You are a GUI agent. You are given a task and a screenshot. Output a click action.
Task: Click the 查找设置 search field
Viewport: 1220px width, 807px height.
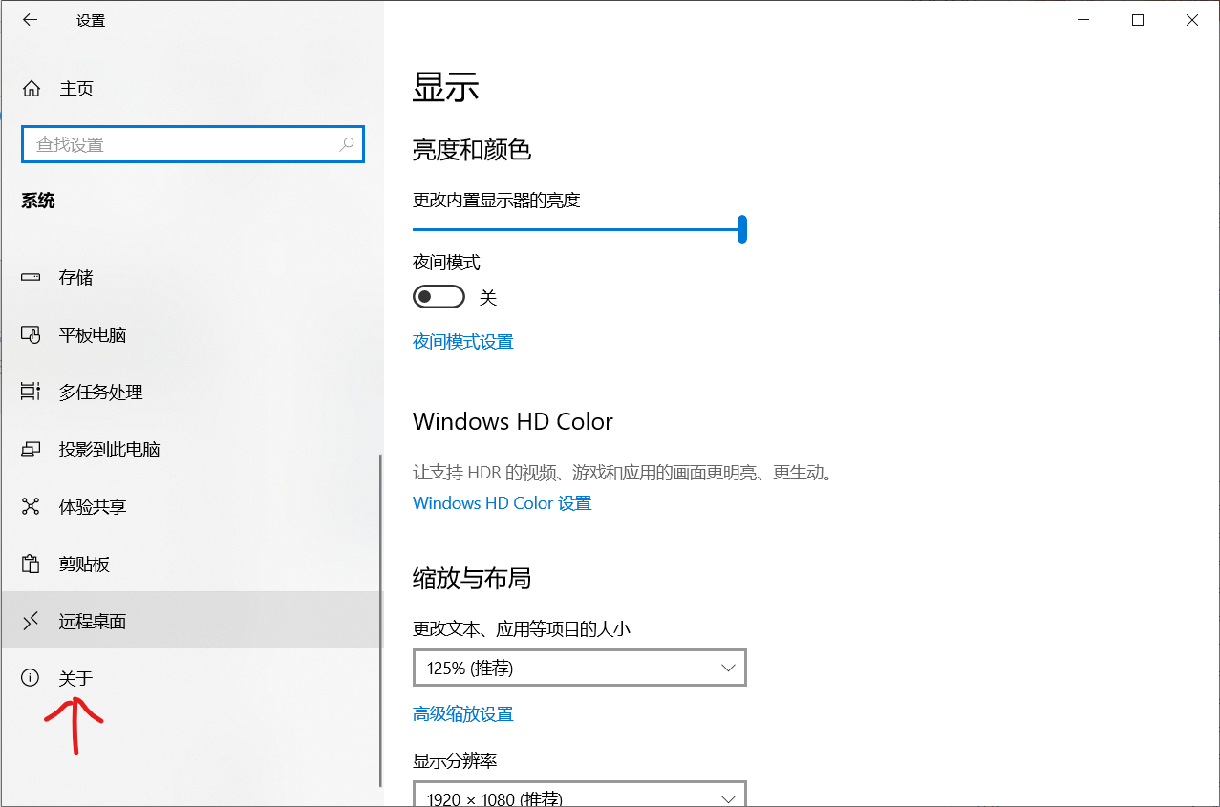[x=192, y=143]
